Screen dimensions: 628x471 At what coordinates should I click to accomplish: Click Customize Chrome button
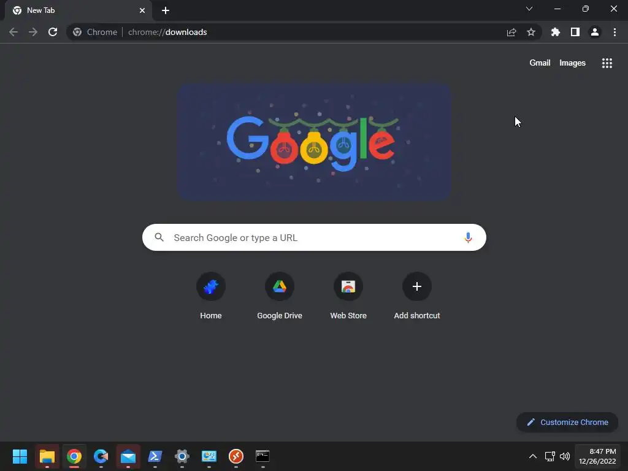click(x=567, y=422)
